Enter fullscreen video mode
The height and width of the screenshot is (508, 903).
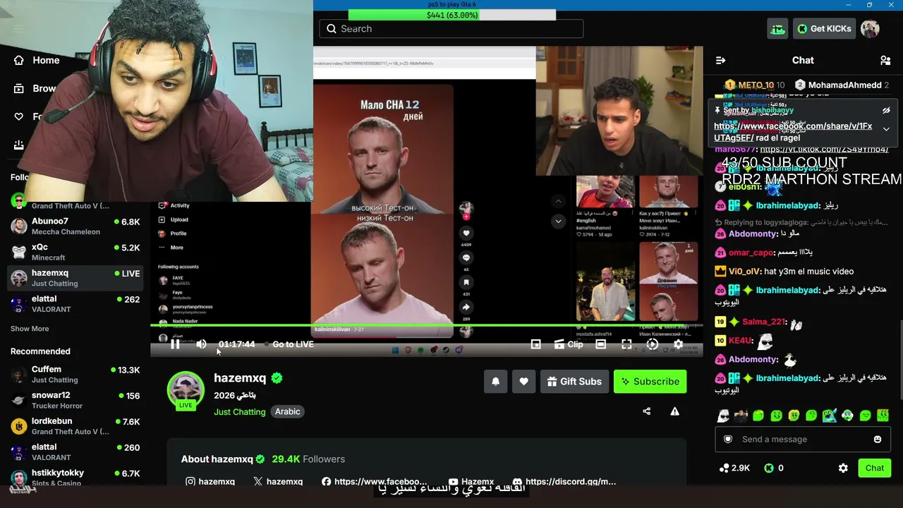click(626, 344)
